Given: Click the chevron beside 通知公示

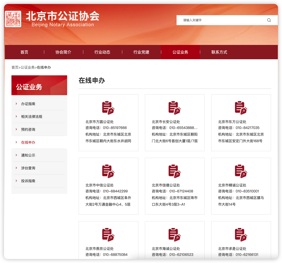Looking at the screenshot, I should click(x=16, y=155).
